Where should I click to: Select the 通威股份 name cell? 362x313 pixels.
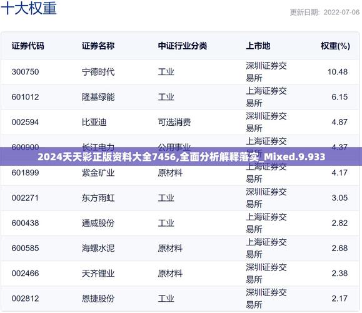98,223
